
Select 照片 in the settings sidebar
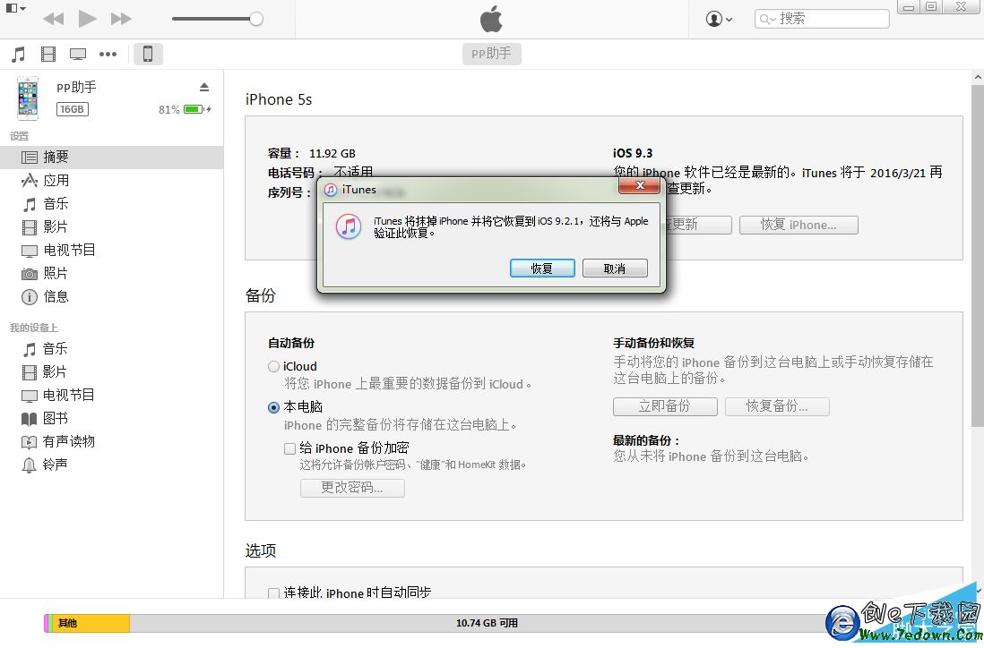pyautogui.click(x=56, y=273)
